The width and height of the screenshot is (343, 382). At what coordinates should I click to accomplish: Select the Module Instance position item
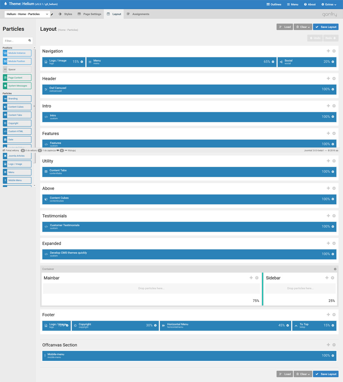tap(17, 53)
